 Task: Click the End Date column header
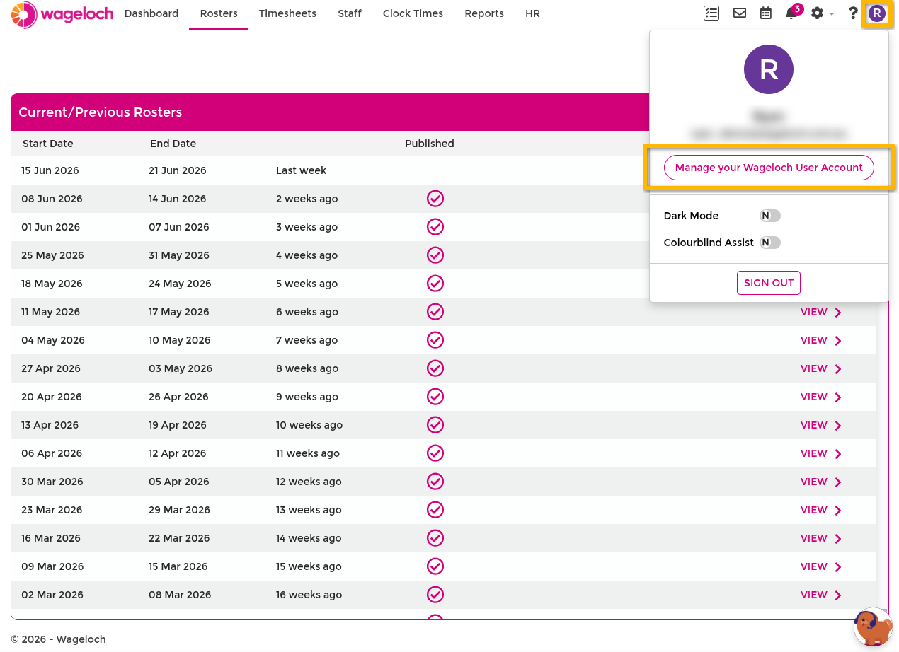[173, 144]
